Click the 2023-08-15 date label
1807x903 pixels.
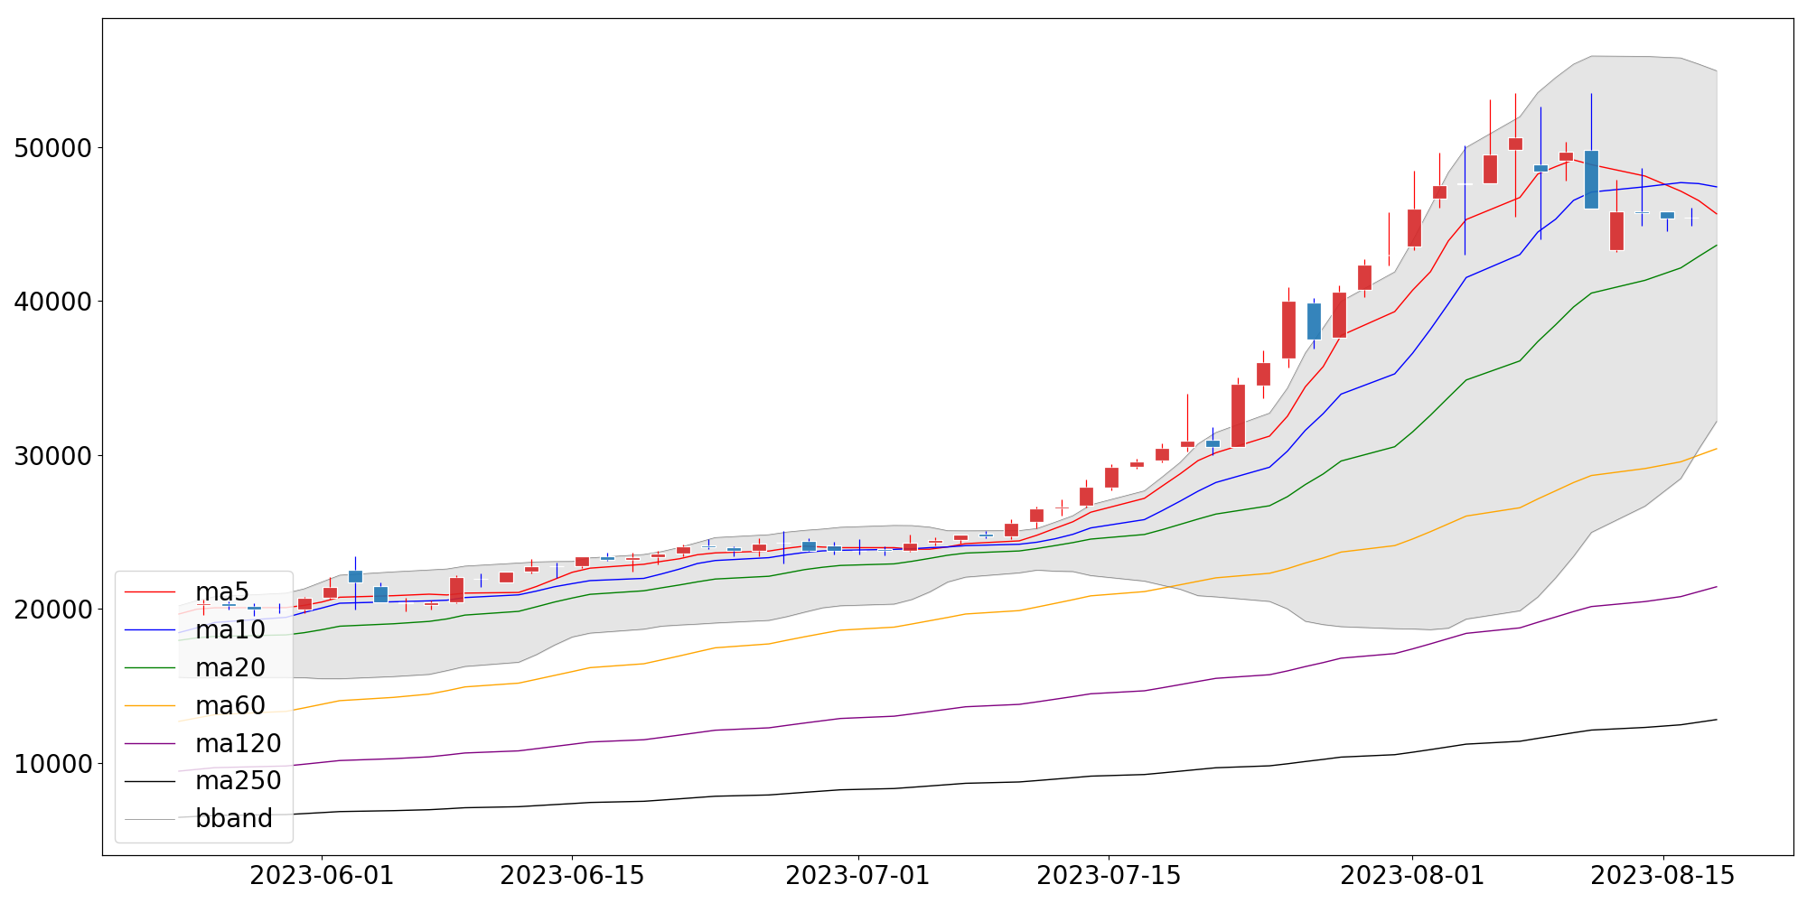coord(1662,876)
